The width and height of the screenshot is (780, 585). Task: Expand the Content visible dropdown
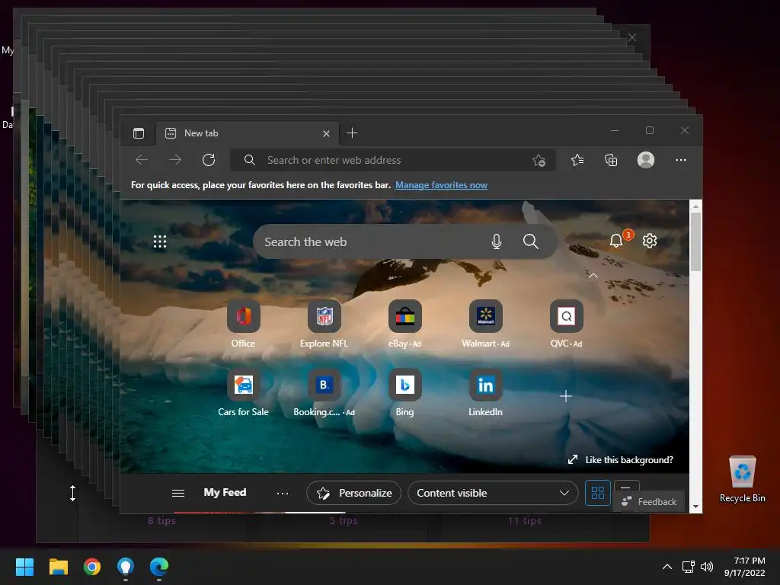tap(493, 493)
